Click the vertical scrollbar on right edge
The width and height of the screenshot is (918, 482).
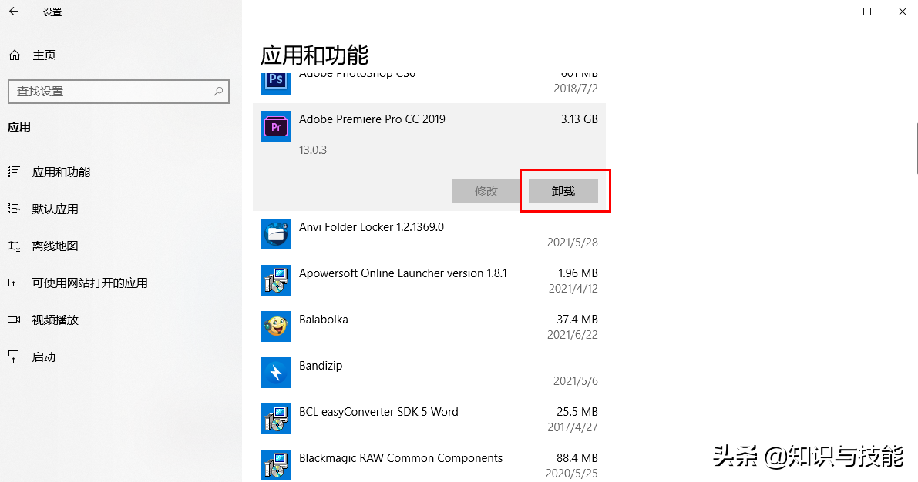(916, 148)
